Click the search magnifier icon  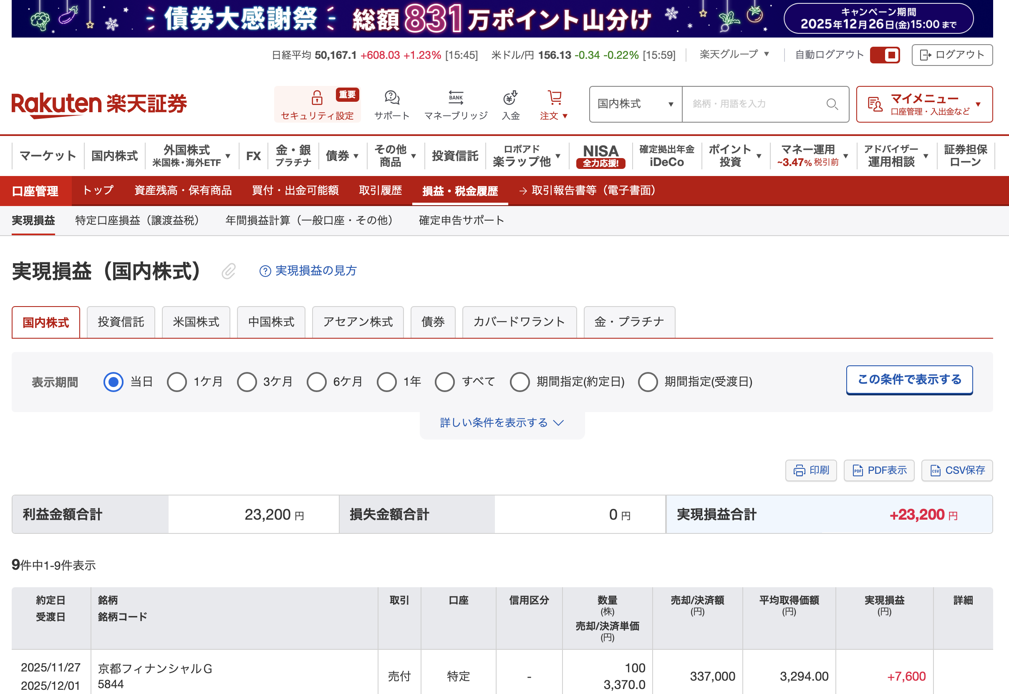pos(832,104)
